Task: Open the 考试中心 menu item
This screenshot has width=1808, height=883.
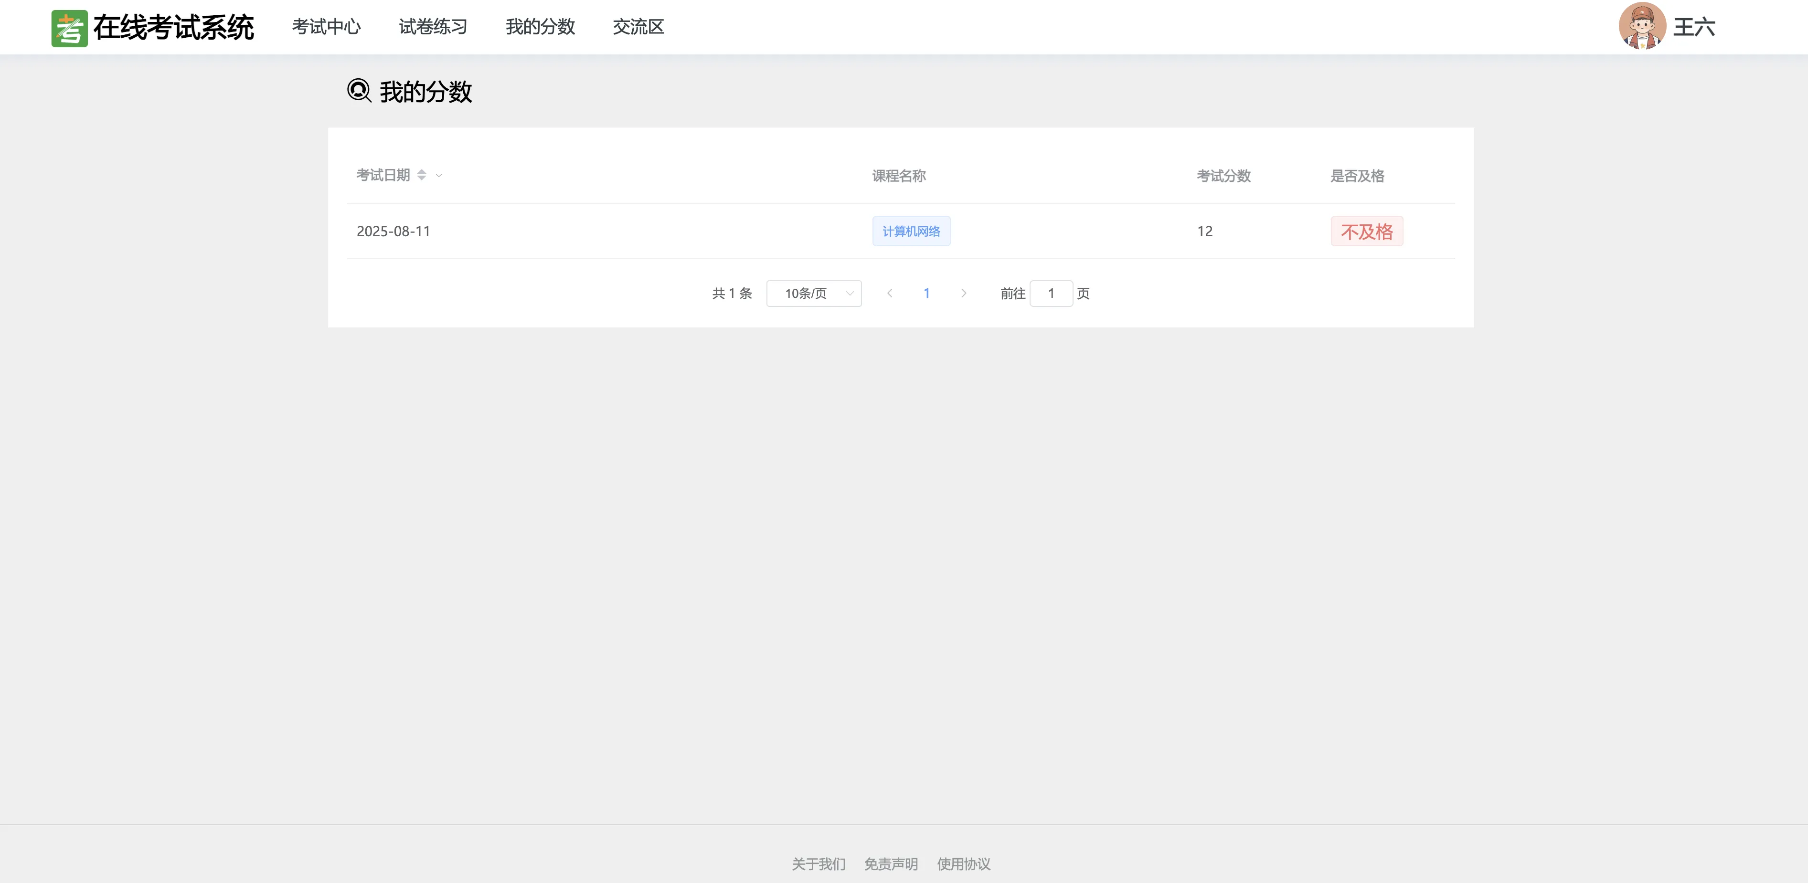Action: [x=326, y=27]
